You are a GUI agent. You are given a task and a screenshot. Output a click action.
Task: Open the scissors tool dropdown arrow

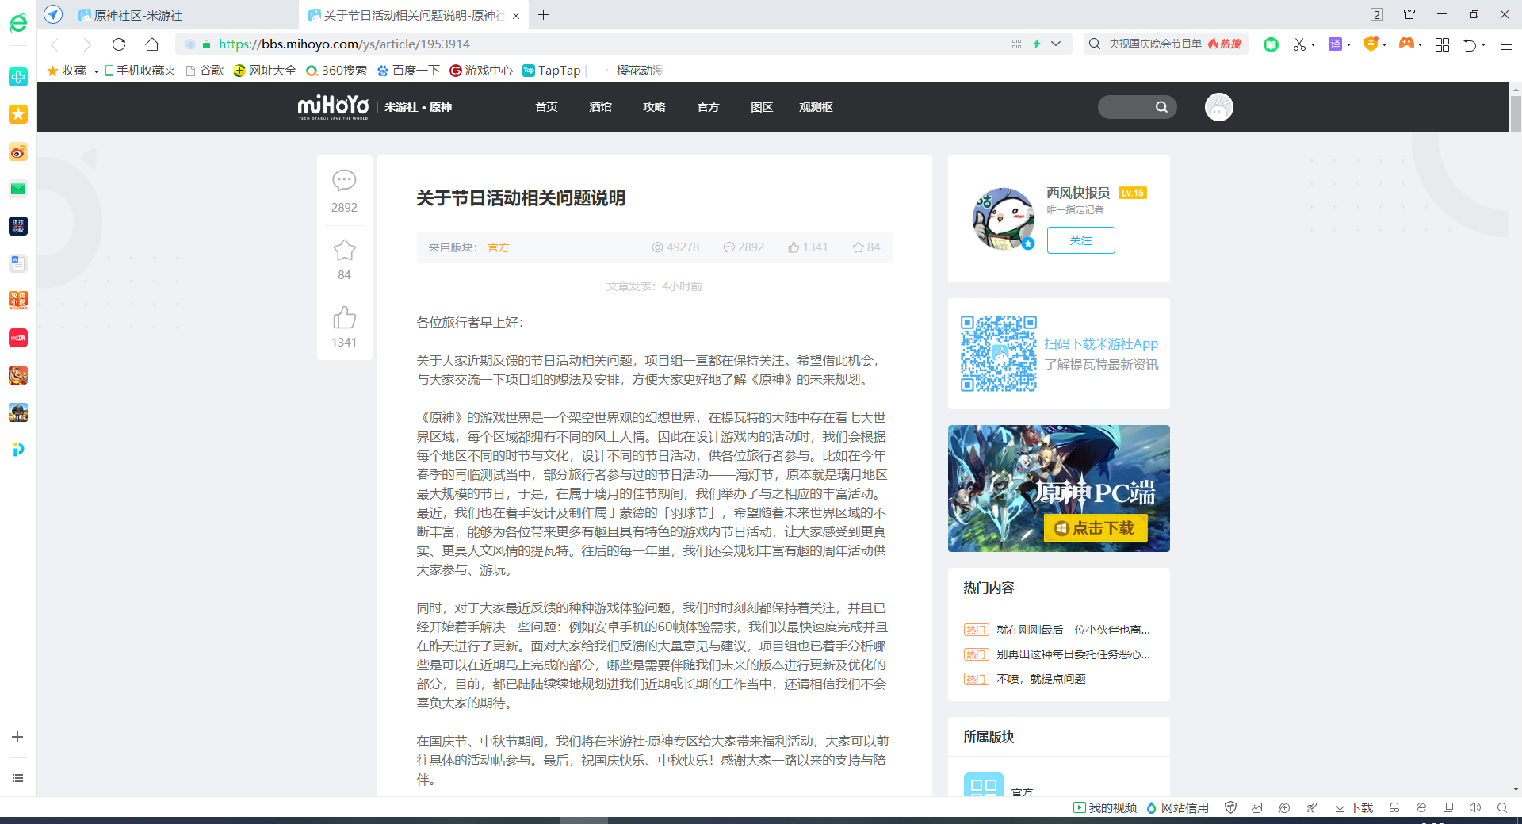1313,45
